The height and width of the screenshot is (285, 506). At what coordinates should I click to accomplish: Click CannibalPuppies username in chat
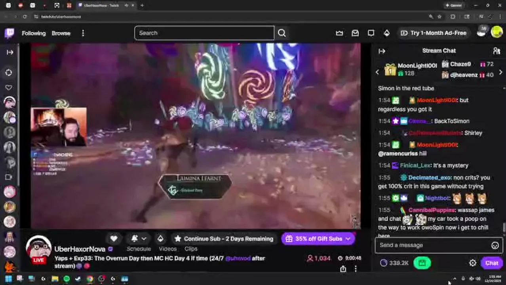tap(431, 210)
